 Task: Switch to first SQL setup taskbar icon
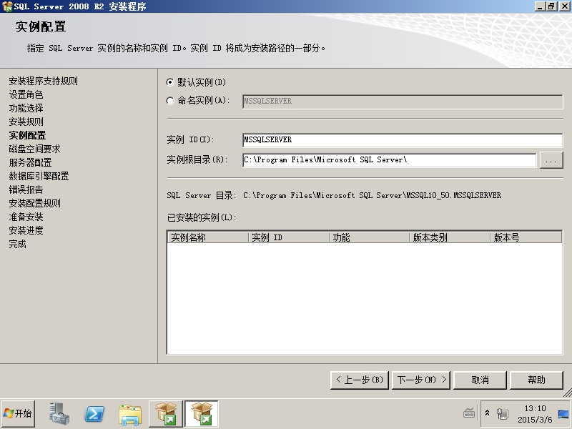point(166,414)
